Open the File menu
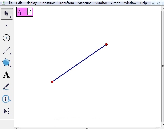The image size is (164, 129). (x=10, y=3)
